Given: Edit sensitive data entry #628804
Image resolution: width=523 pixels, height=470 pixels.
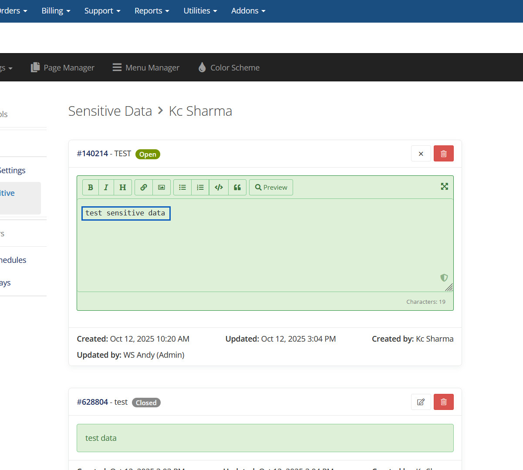Looking at the screenshot, I should click(x=421, y=402).
